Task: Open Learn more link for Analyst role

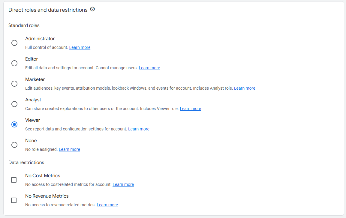Action: pos(191,109)
